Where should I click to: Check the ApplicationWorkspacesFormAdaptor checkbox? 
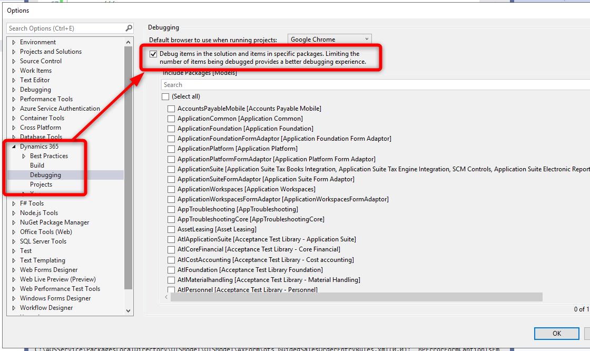pos(171,199)
